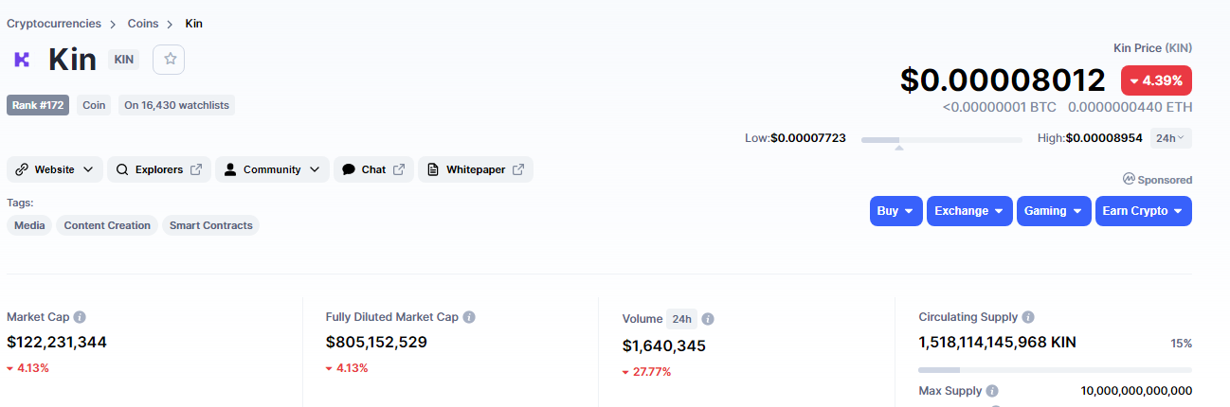Click the Volume info icon
This screenshot has height=407, width=1230.
(708, 319)
